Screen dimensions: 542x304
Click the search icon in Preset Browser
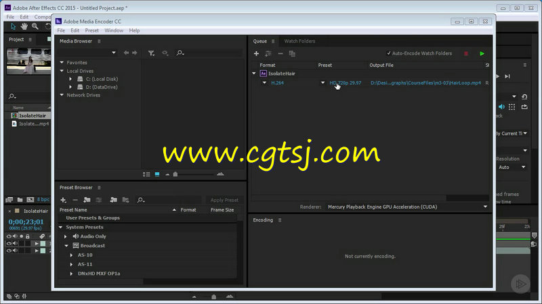pyautogui.click(x=141, y=200)
